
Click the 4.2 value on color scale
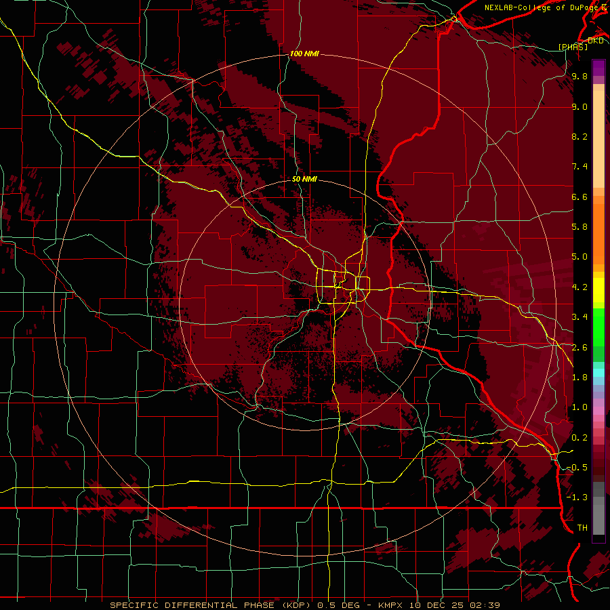pos(579,287)
